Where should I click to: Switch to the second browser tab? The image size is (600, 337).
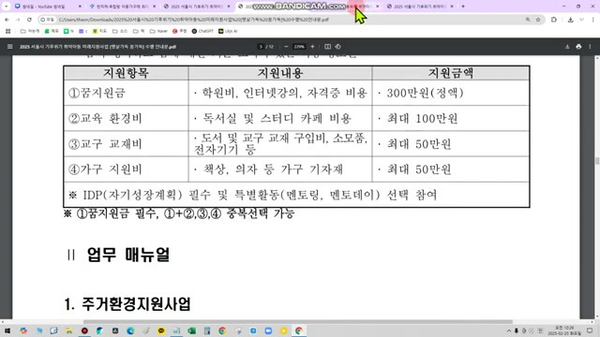[123, 7]
